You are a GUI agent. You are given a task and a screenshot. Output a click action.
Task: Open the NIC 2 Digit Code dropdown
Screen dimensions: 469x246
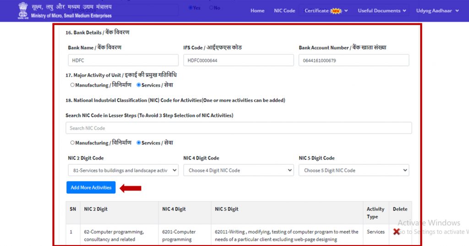[x=123, y=171]
